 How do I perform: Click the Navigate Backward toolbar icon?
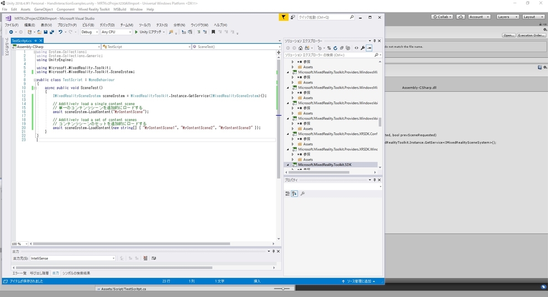pos(11,32)
